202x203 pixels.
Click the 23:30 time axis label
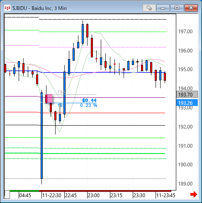[x=139, y=196]
